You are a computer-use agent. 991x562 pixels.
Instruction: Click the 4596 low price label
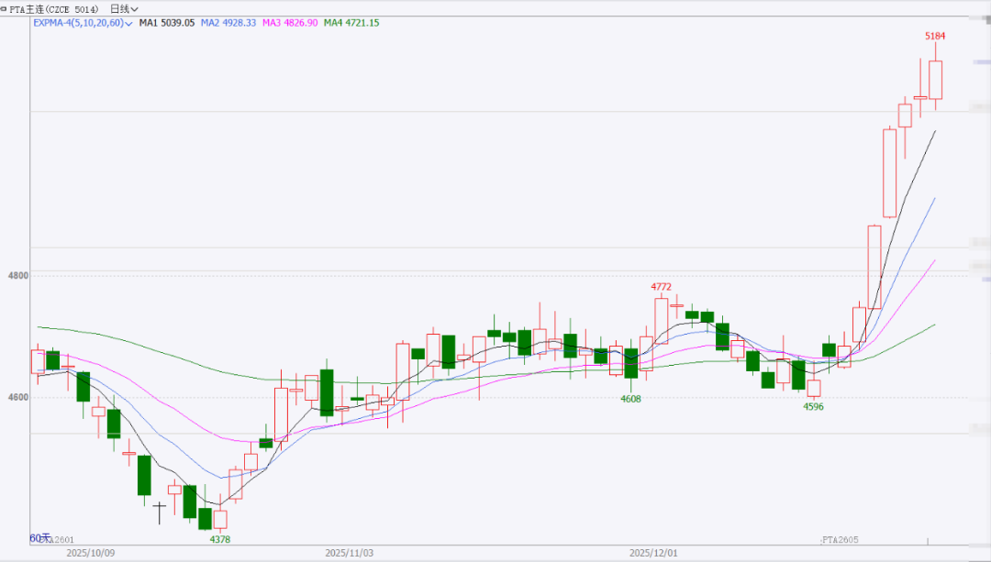point(813,407)
